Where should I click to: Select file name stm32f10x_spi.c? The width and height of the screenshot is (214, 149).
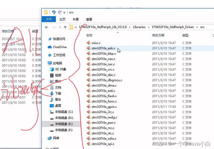click(x=103, y=144)
